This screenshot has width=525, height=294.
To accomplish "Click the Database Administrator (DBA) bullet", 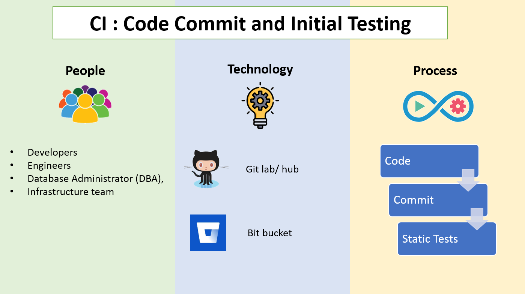I will click(x=96, y=178).
